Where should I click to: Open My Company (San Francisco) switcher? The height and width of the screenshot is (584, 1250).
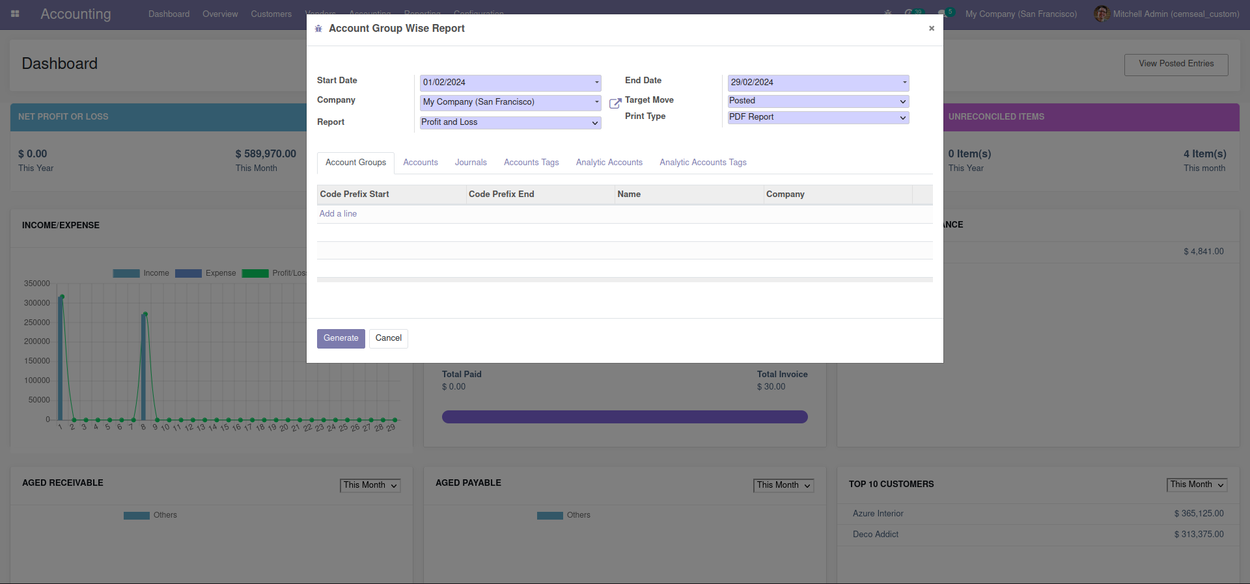1021,14
